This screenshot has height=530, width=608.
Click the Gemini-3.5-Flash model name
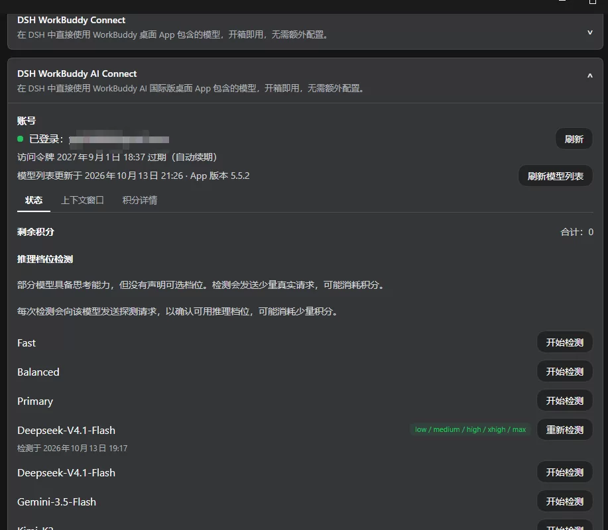56,502
